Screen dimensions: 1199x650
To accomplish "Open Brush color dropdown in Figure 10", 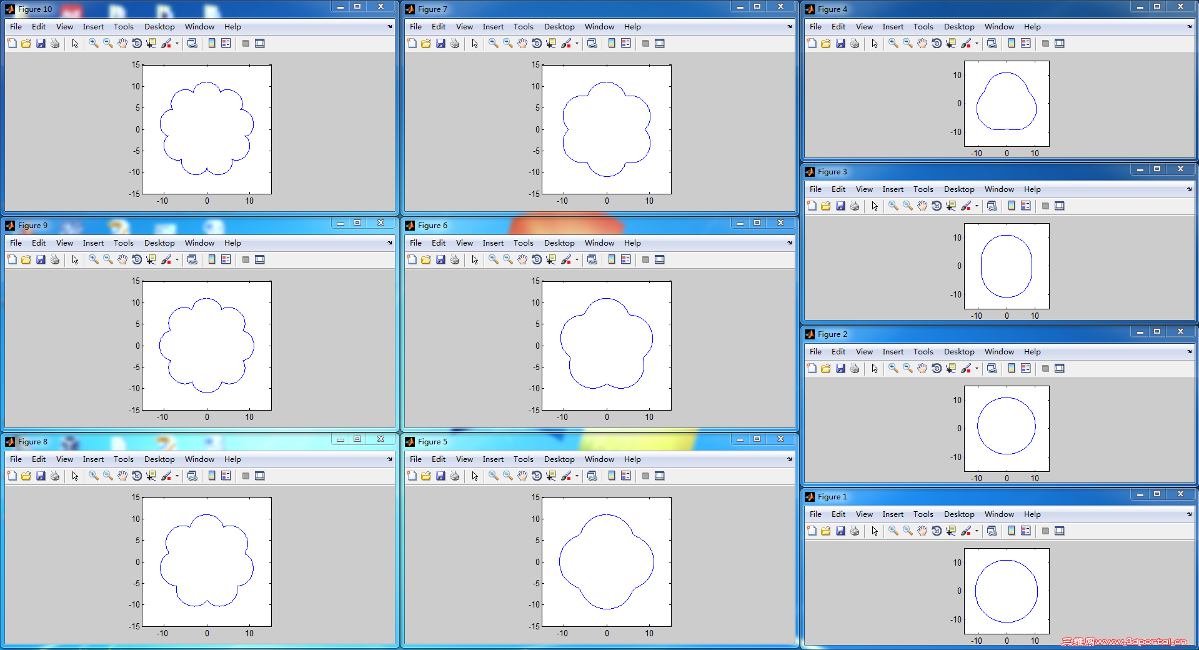I will tap(177, 43).
